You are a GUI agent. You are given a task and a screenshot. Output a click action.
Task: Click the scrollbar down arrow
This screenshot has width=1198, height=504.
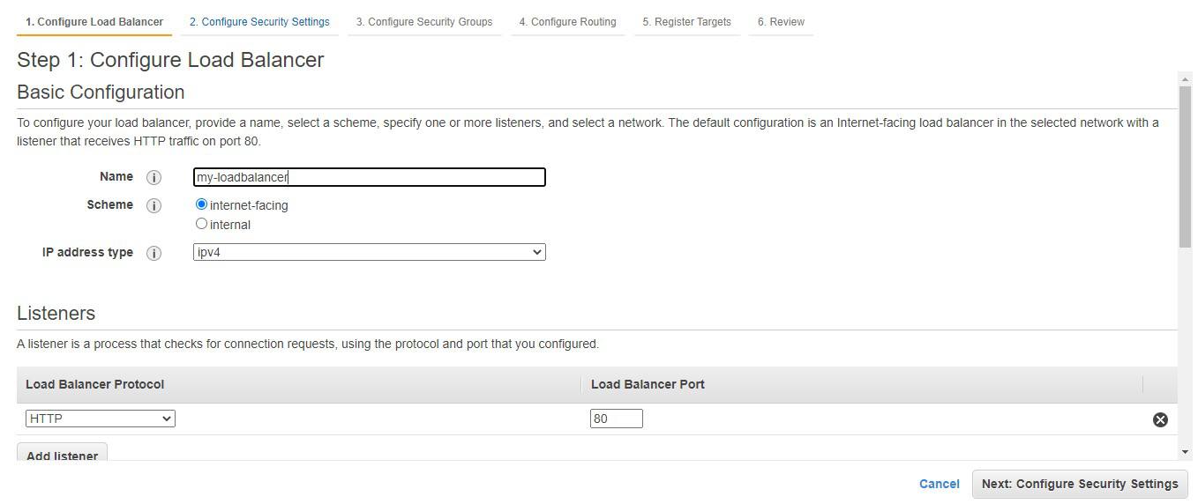click(1185, 452)
